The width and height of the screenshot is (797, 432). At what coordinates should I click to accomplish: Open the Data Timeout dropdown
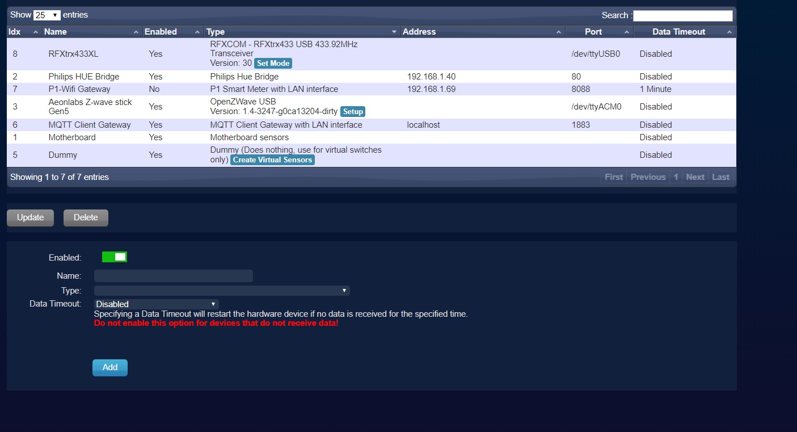click(x=156, y=304)
